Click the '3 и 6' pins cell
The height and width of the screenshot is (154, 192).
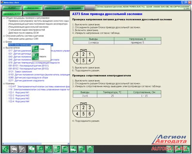pyautogui.click(x=85, y=96)
